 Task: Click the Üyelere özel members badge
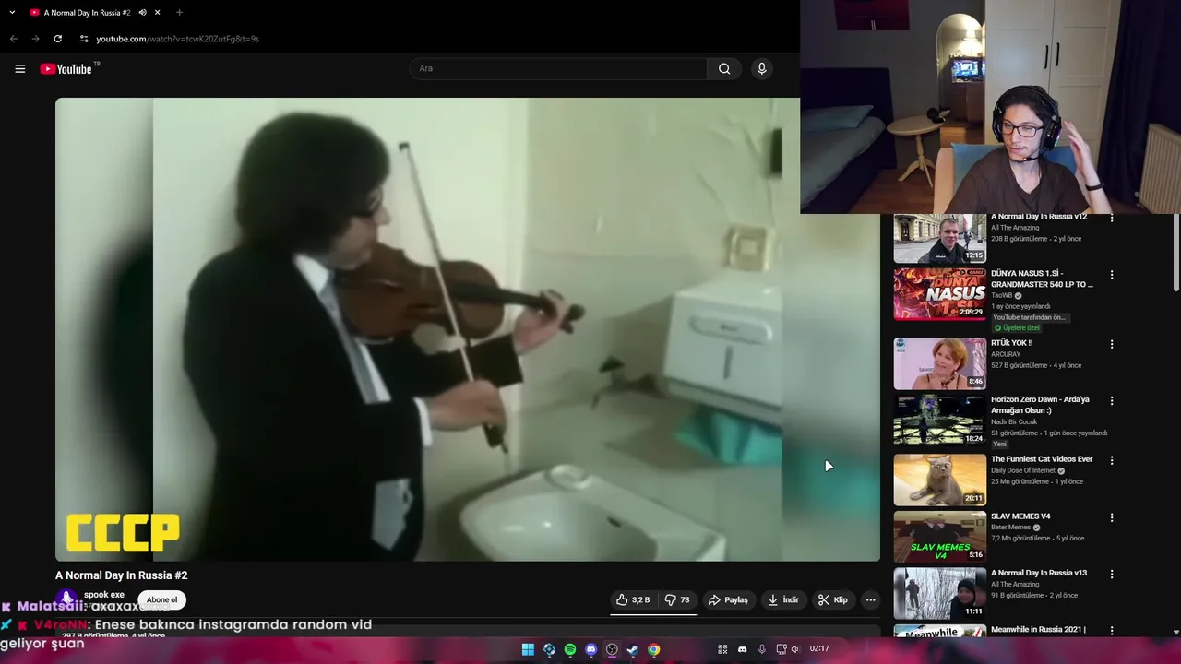tap(1017, 328)
